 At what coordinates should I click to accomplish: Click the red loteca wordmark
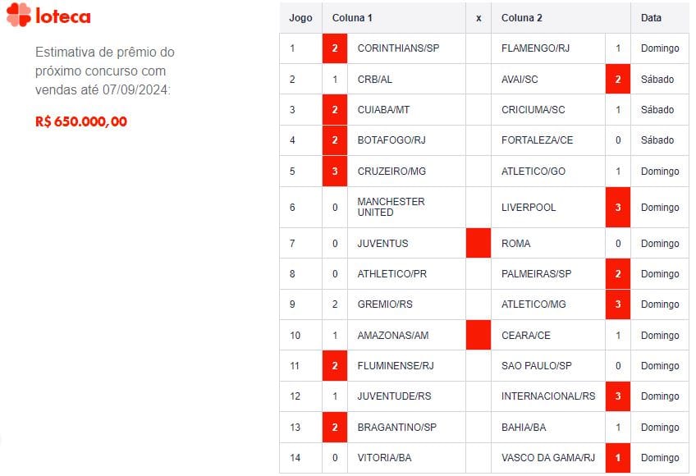[64, 15]
